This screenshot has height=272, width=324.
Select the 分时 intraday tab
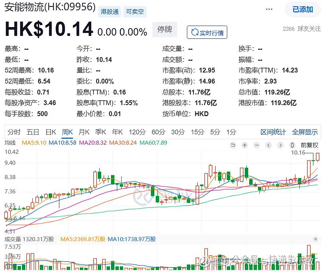(14, 132)
